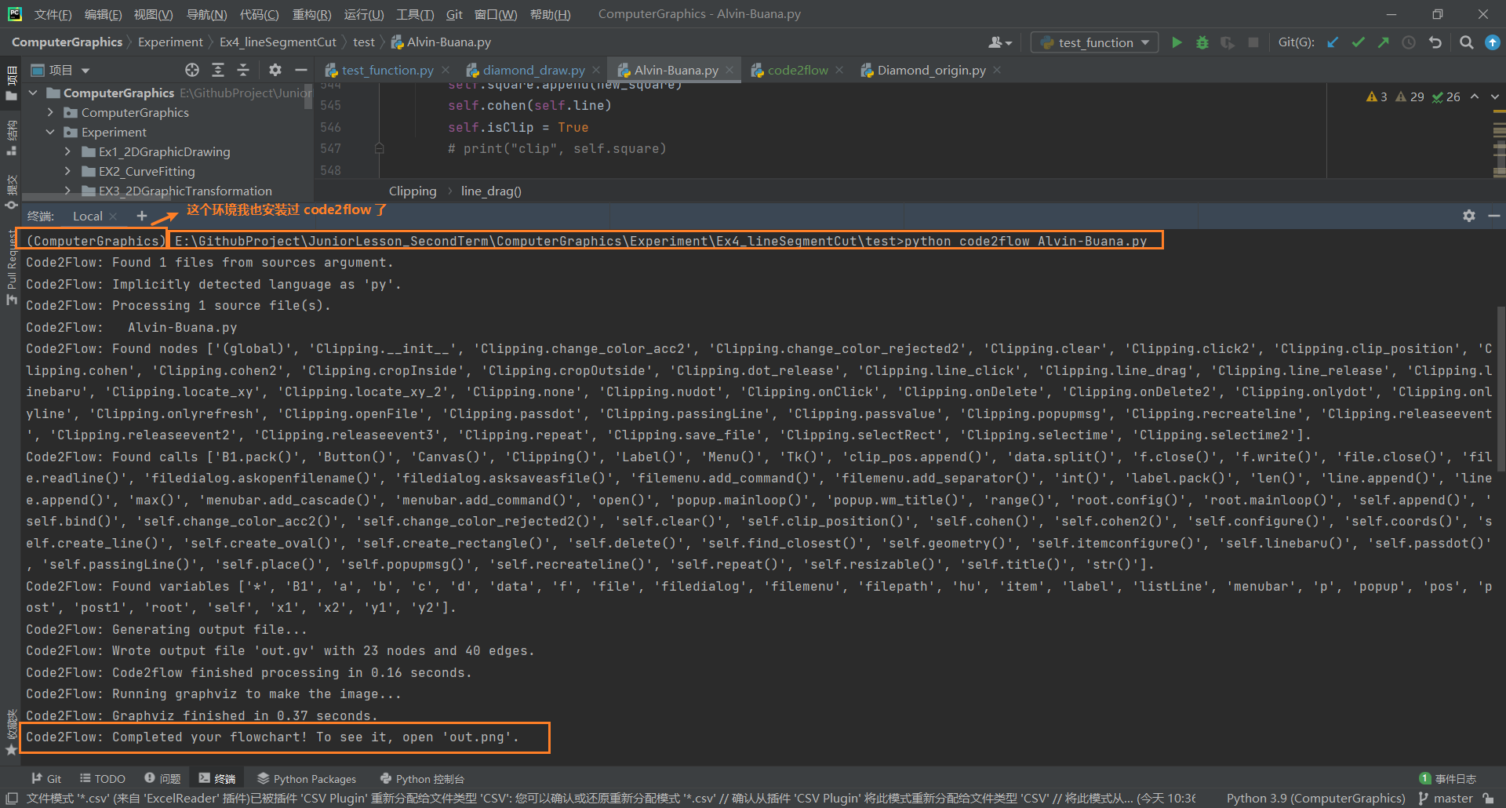Open the 重构(R) menu
This screenshot has height=808, width=1506.
(x=311, y=14)
